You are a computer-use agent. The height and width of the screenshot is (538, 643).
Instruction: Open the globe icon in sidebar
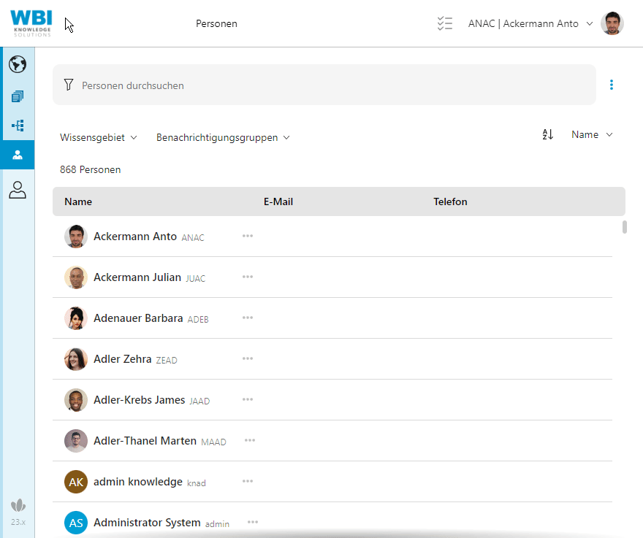coord(18,64)
